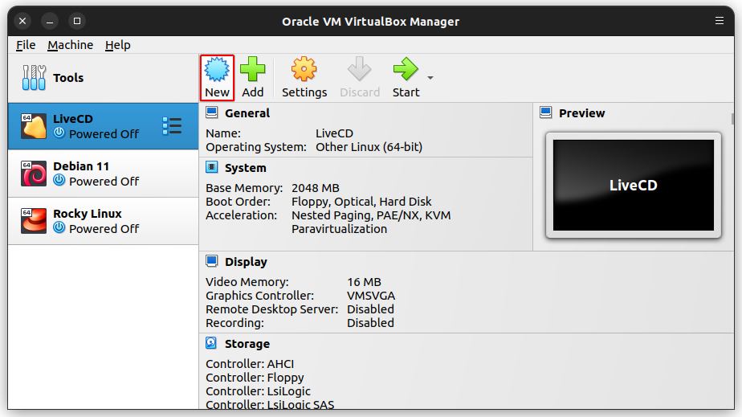This screenshot has width=742, height=417.
Task: Click the LiveCD OS icon
Action: click(34, 126)
